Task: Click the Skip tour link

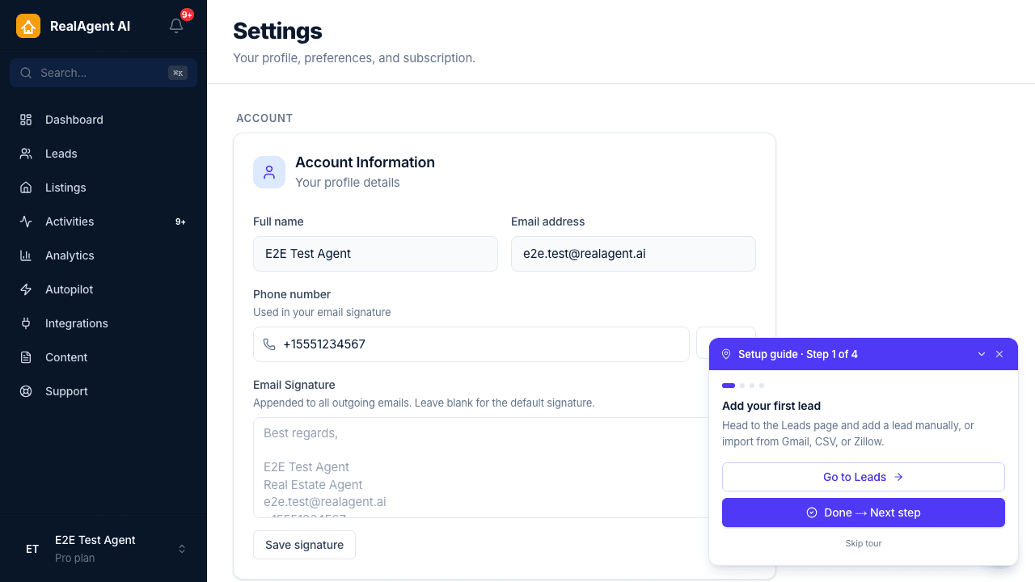Action: click(x=863, y=543)
